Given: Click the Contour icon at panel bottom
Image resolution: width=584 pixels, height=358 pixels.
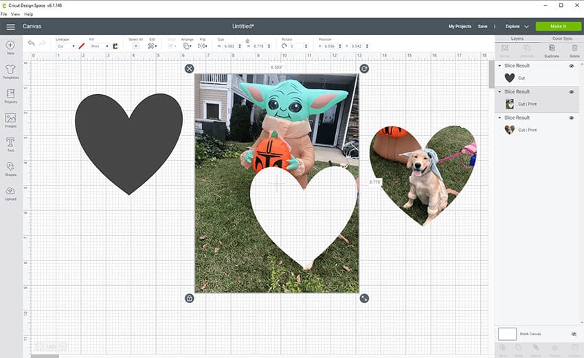Looking at the screenshot, I should click(x=574, y=348).
